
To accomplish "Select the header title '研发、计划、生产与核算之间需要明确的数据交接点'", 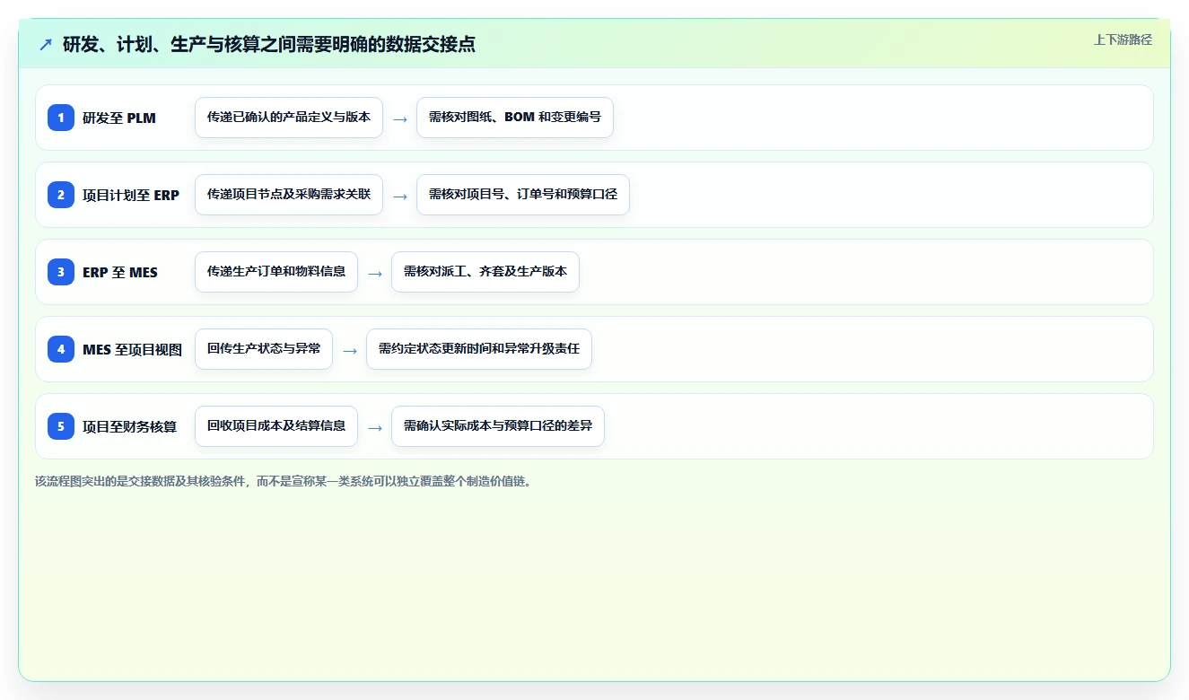I will click(x=269, y=44).
